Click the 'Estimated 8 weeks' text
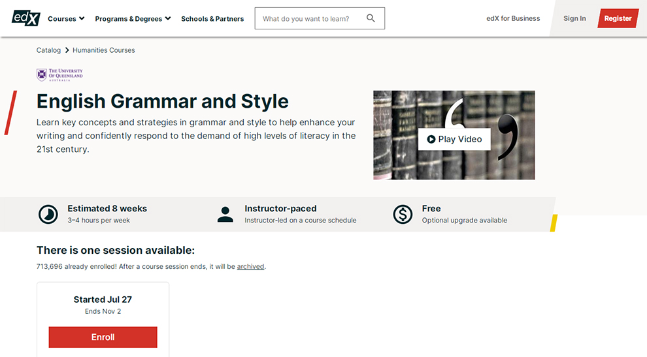 107,209
